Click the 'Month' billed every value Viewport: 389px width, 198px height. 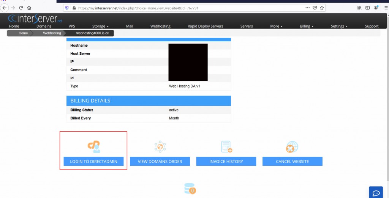174,118
